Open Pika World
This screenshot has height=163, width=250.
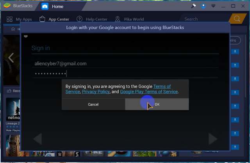pos(134,19)
